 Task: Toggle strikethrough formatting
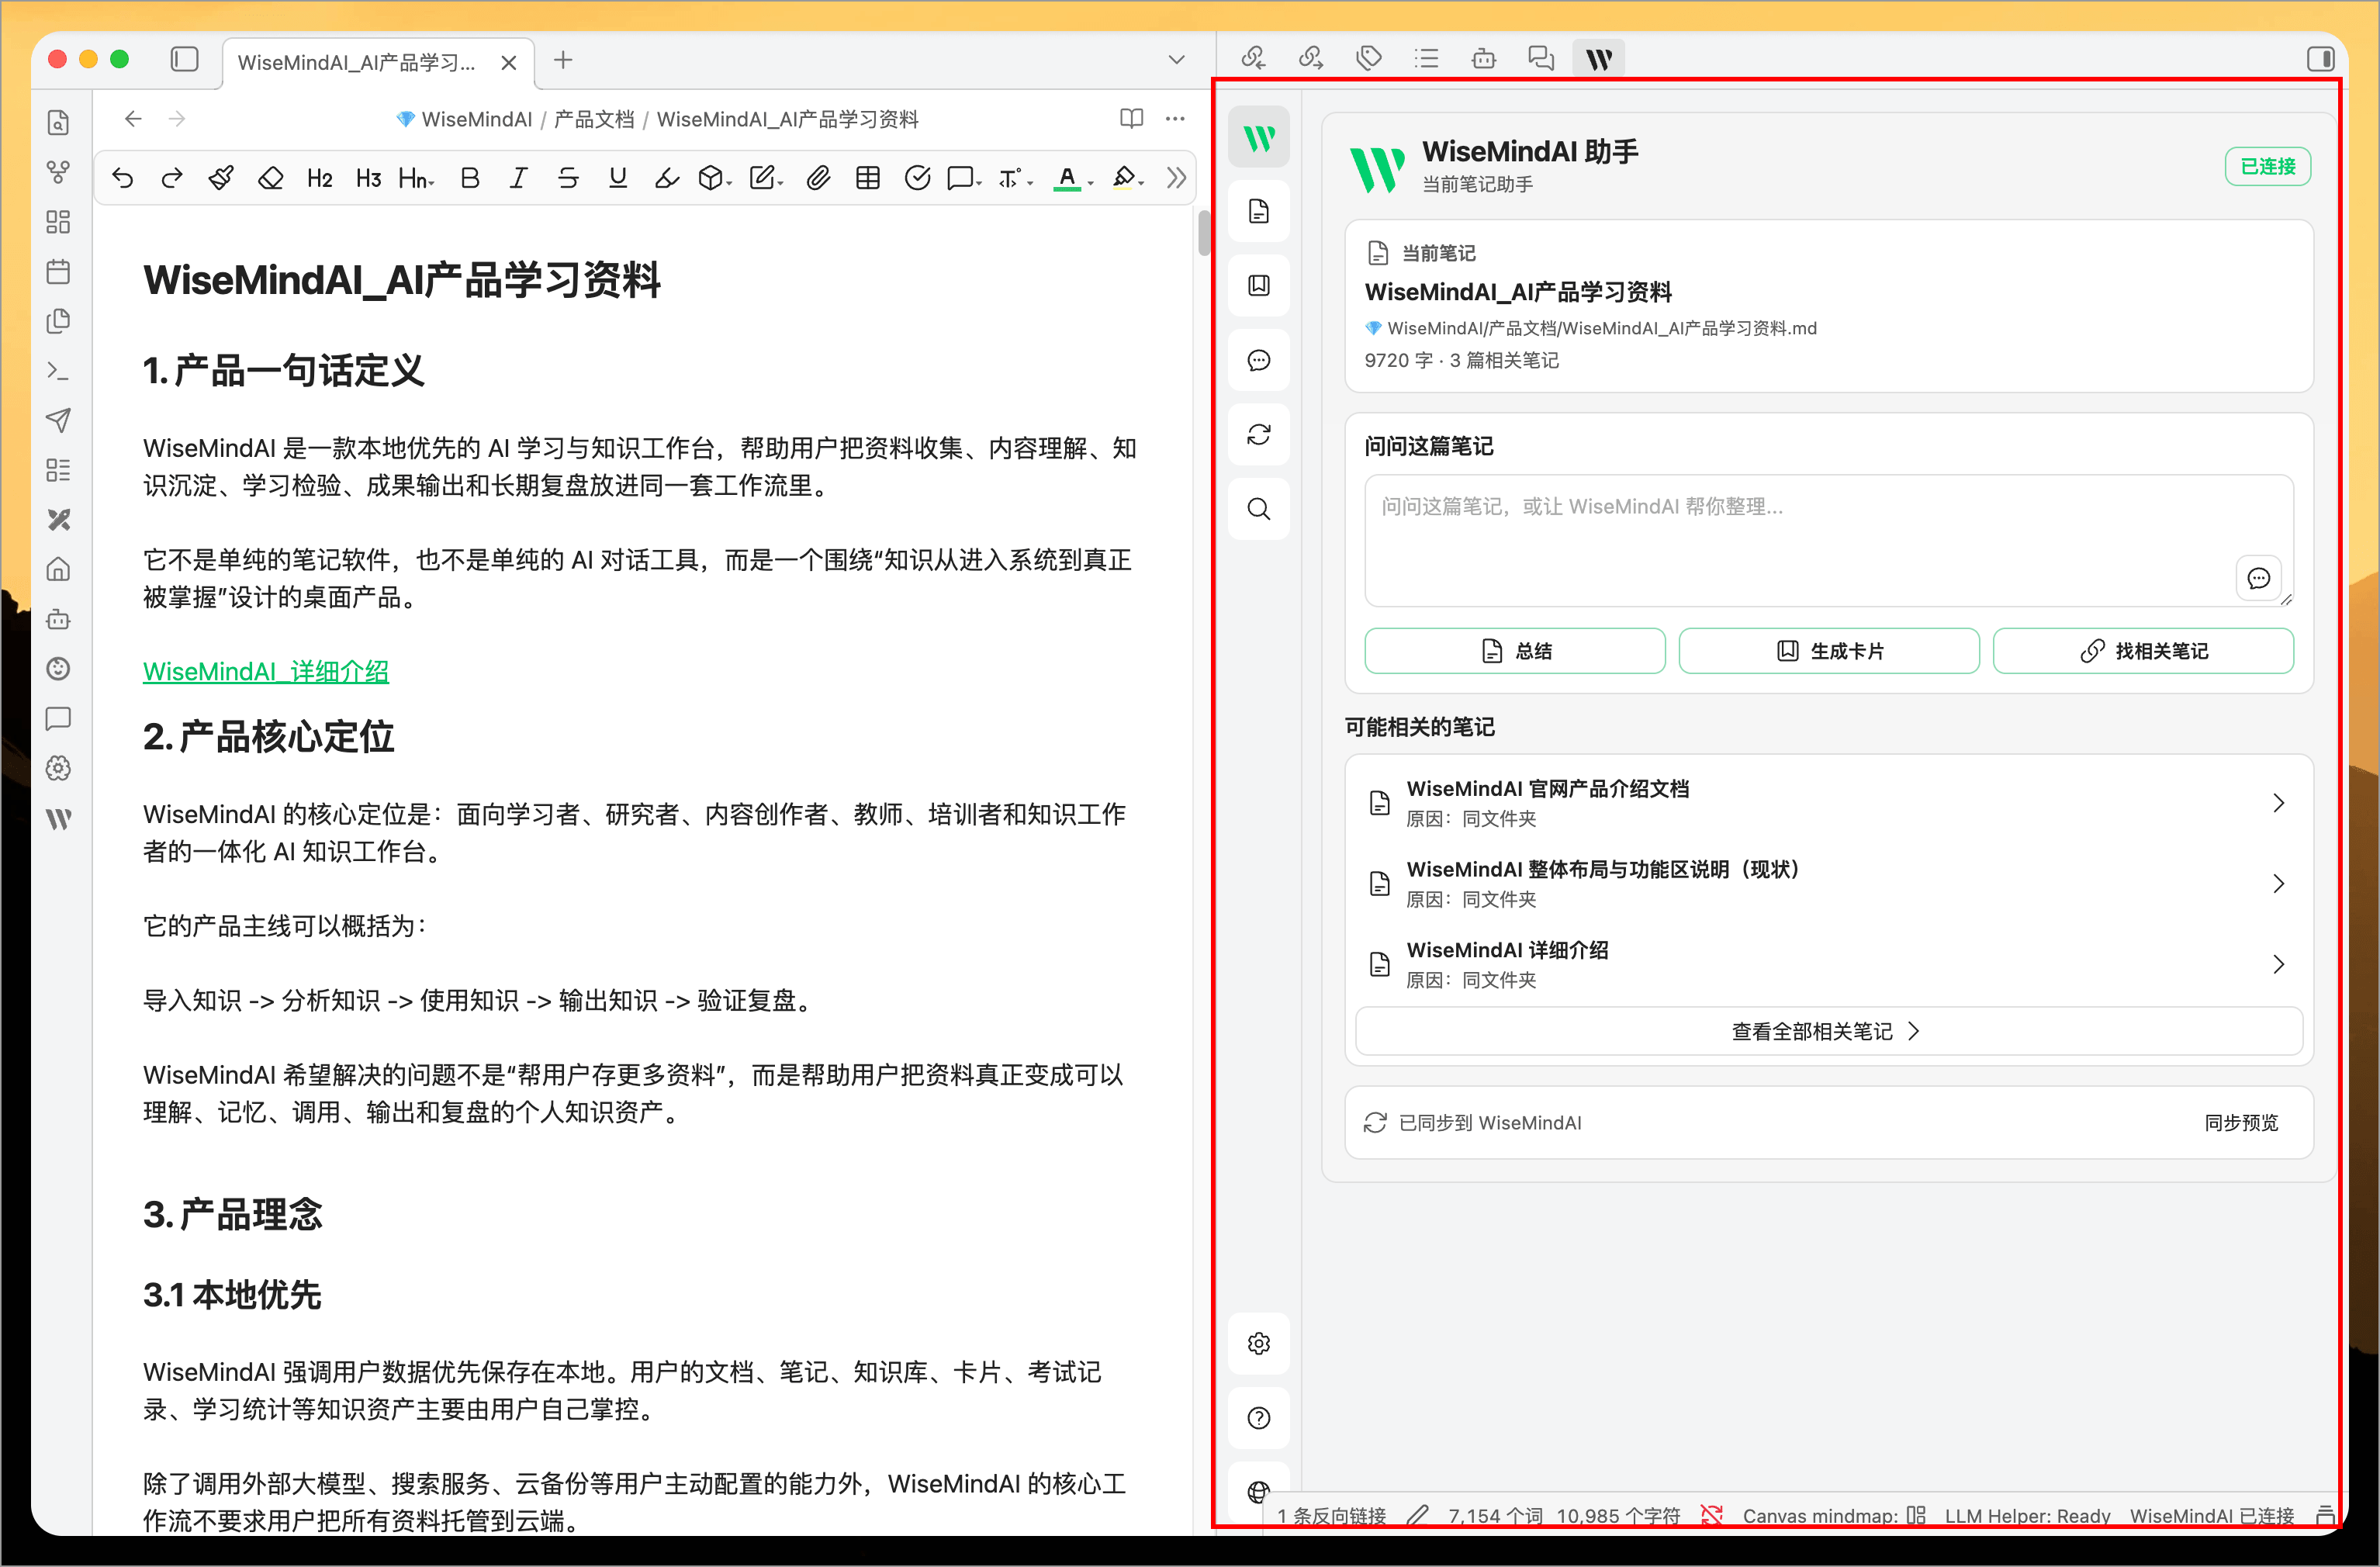click(568, 178)
